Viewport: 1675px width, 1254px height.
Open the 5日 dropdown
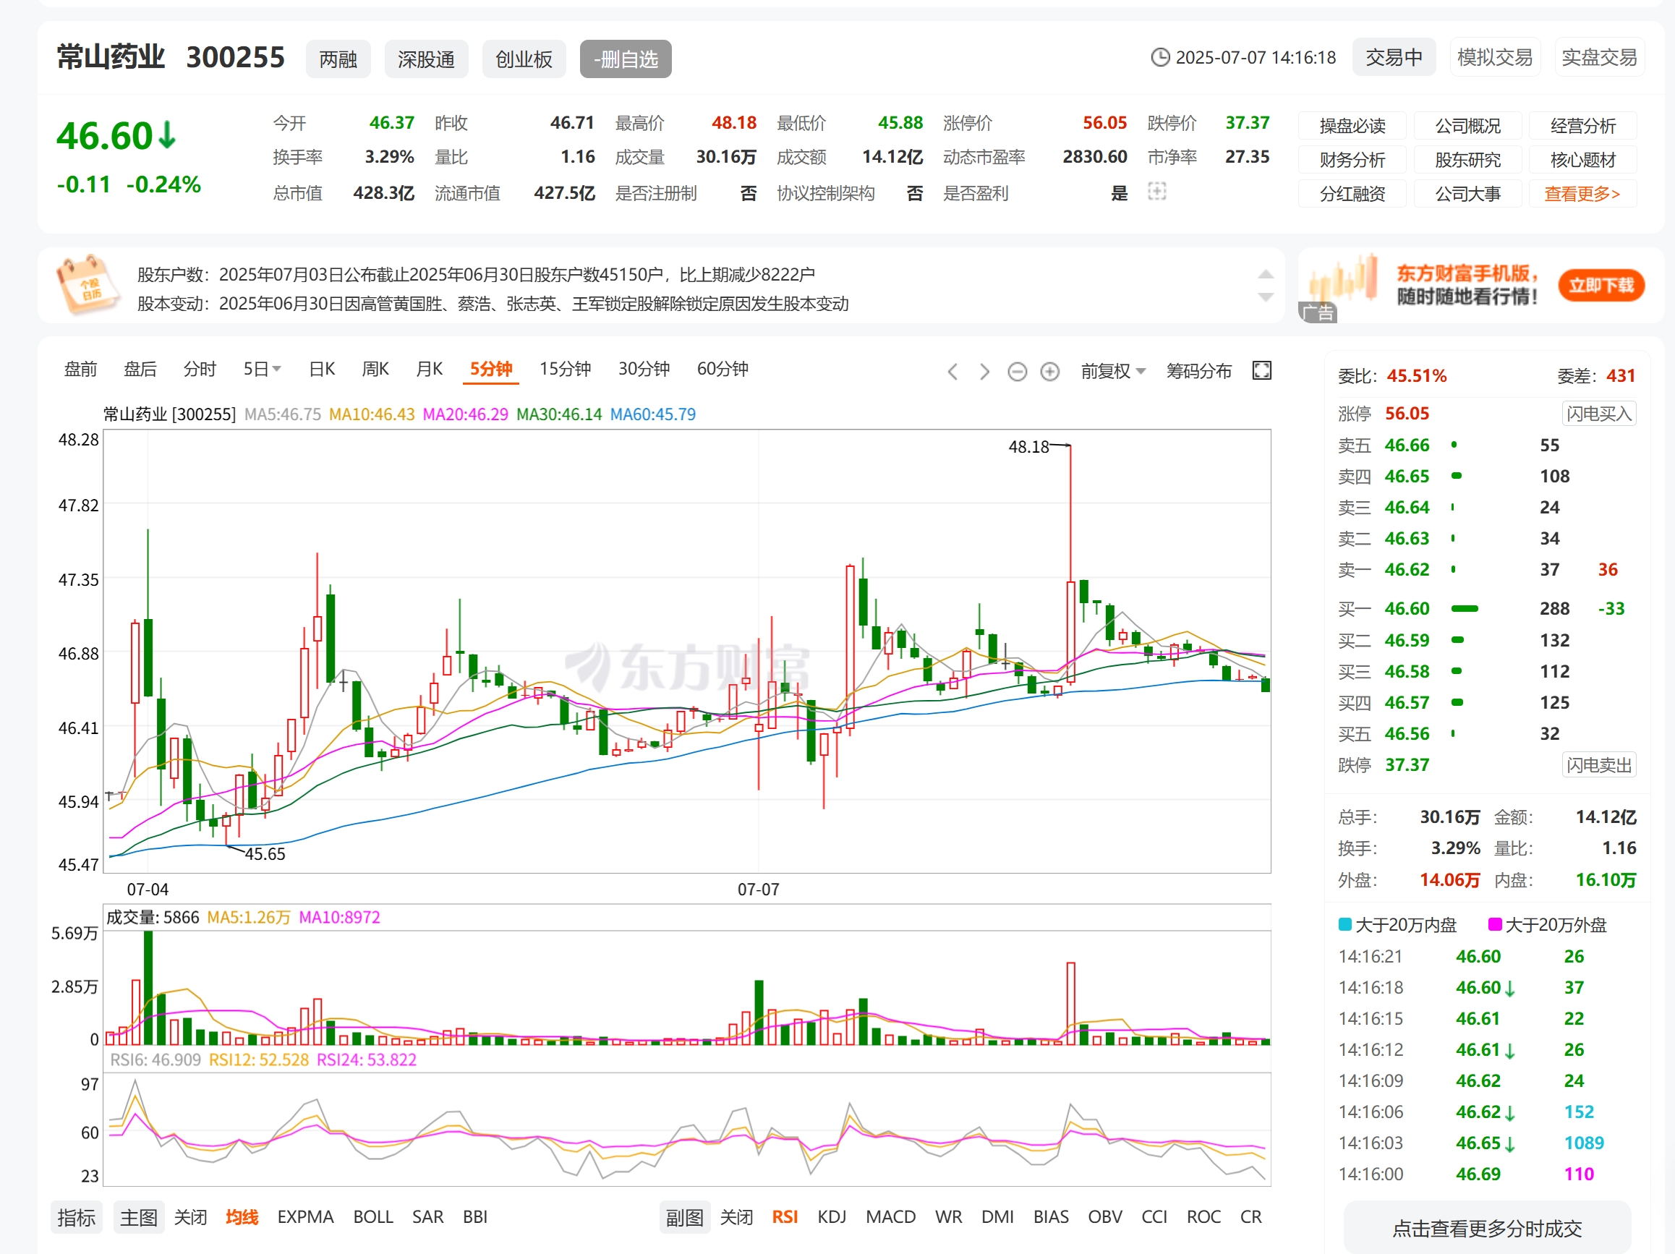point(262,369)
